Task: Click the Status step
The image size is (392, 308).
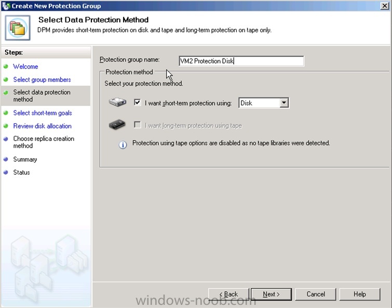Action: click(21, 172)
